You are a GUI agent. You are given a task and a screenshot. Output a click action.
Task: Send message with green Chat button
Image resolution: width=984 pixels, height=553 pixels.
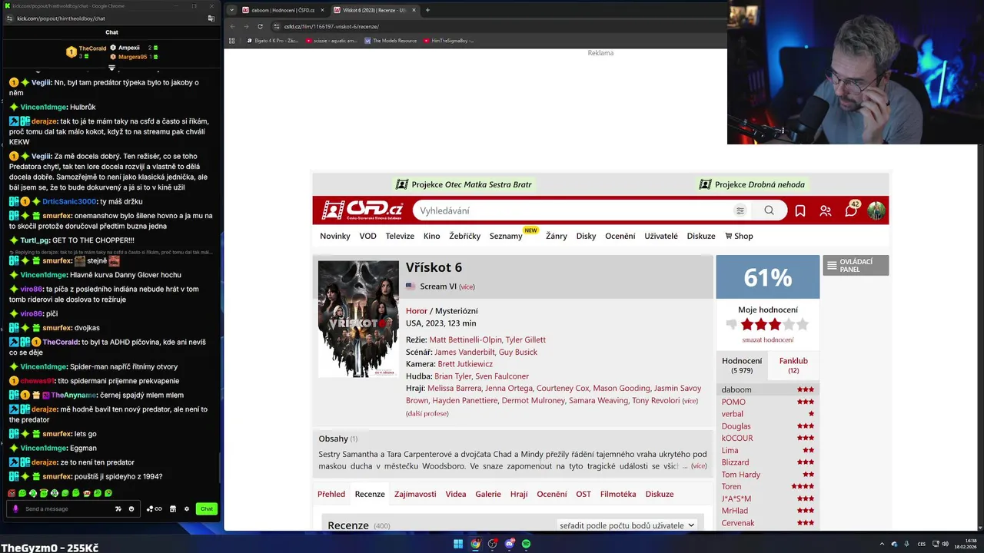(x=207, y=508)
